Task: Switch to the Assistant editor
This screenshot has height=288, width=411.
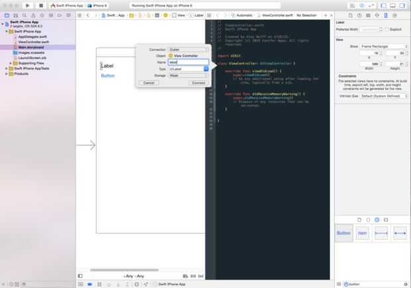Action: tap(362, 5)
